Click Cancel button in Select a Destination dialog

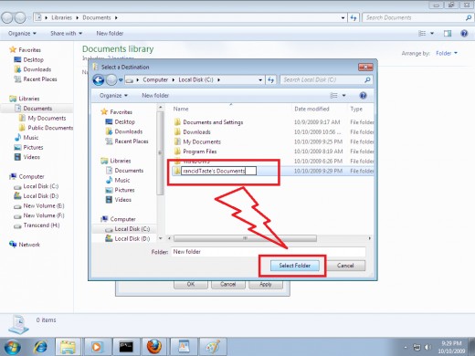(x=345, y=266)
